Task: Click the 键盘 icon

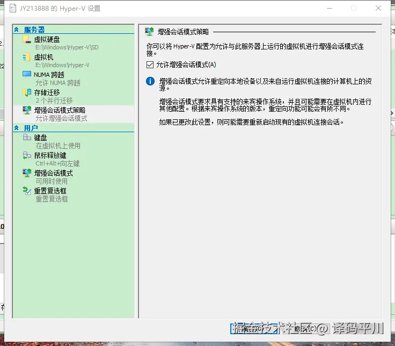Action: coord(26,138)
